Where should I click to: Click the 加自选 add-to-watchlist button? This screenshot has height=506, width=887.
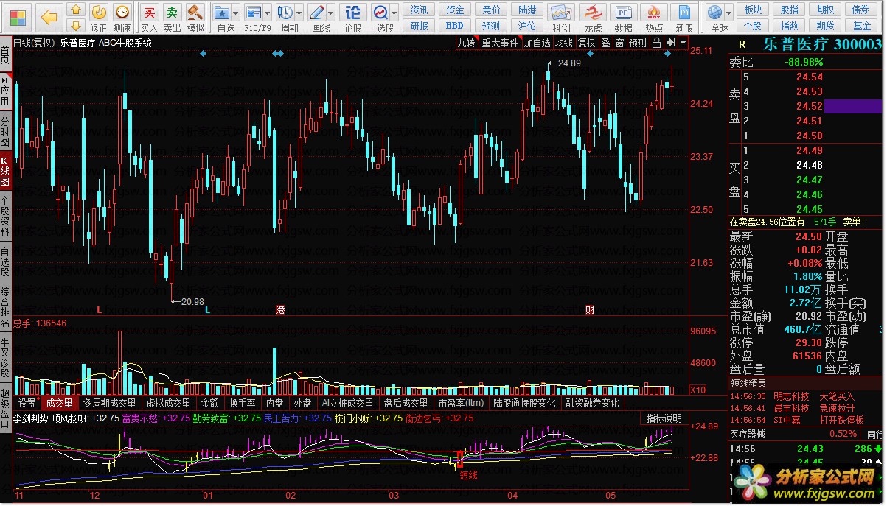point(538,43)
